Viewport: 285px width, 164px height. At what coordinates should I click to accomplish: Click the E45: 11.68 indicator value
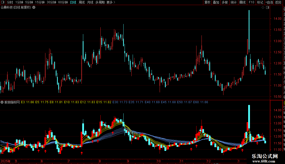[168, 102]
